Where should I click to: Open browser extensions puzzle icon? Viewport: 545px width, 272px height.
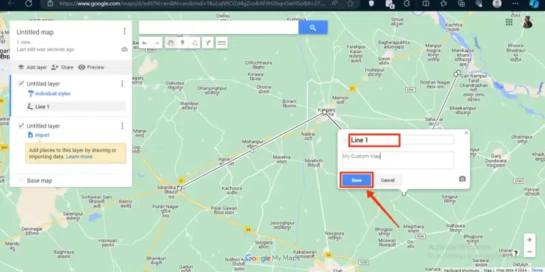click(x=406, y=3)
